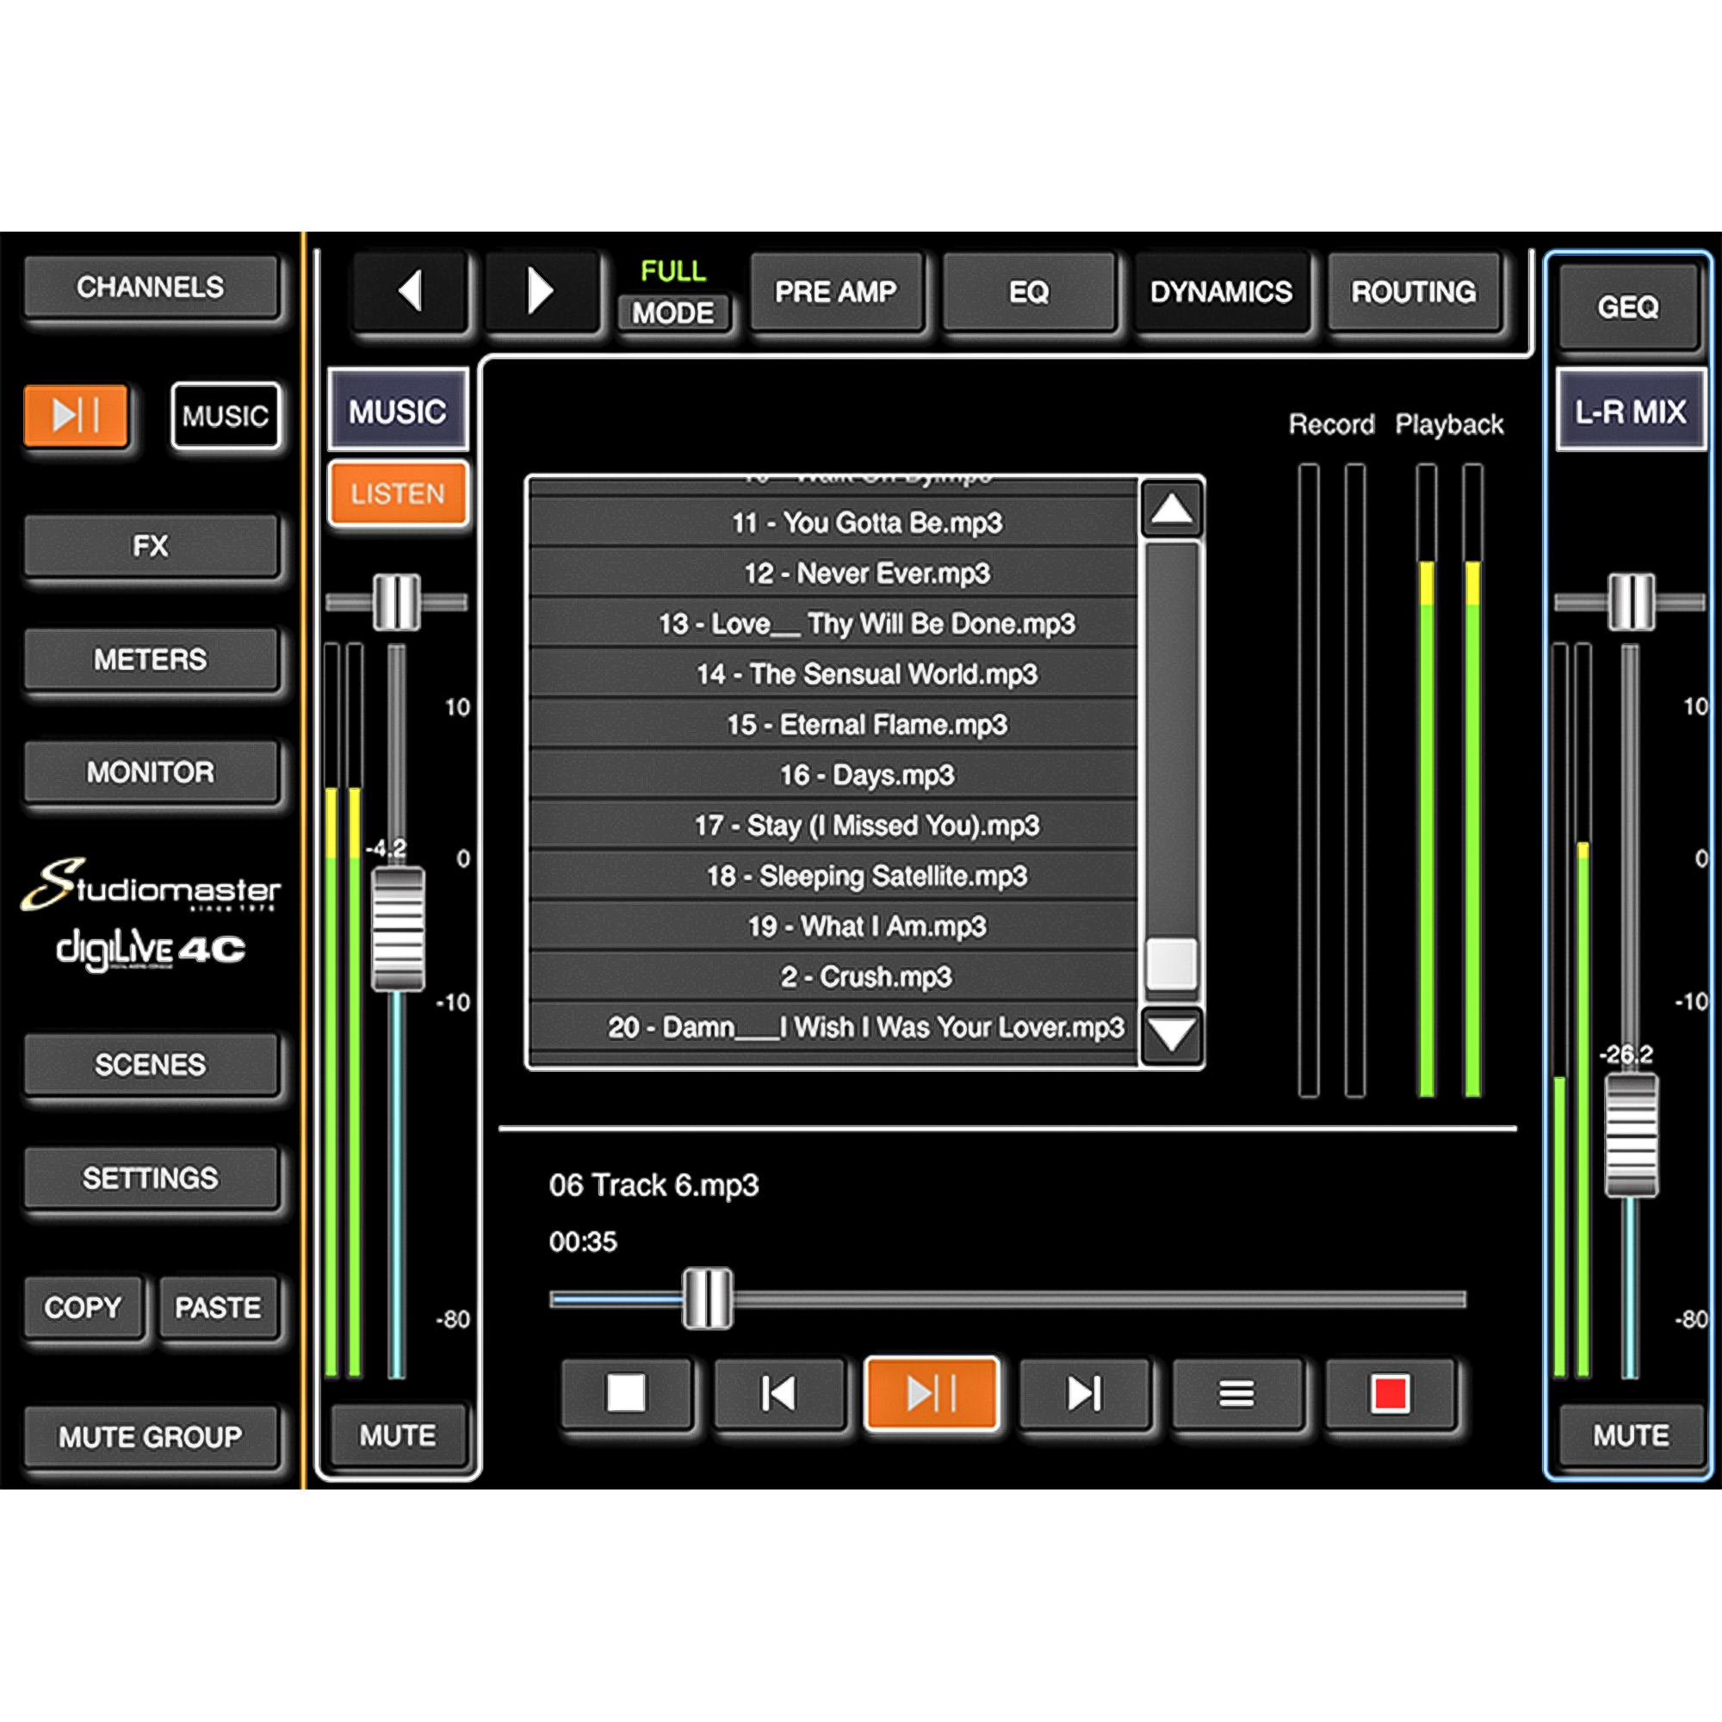Select track 15 - Eternal Flame.mp3
The image size is (1722, 1722).
click(x=866, y=725)
